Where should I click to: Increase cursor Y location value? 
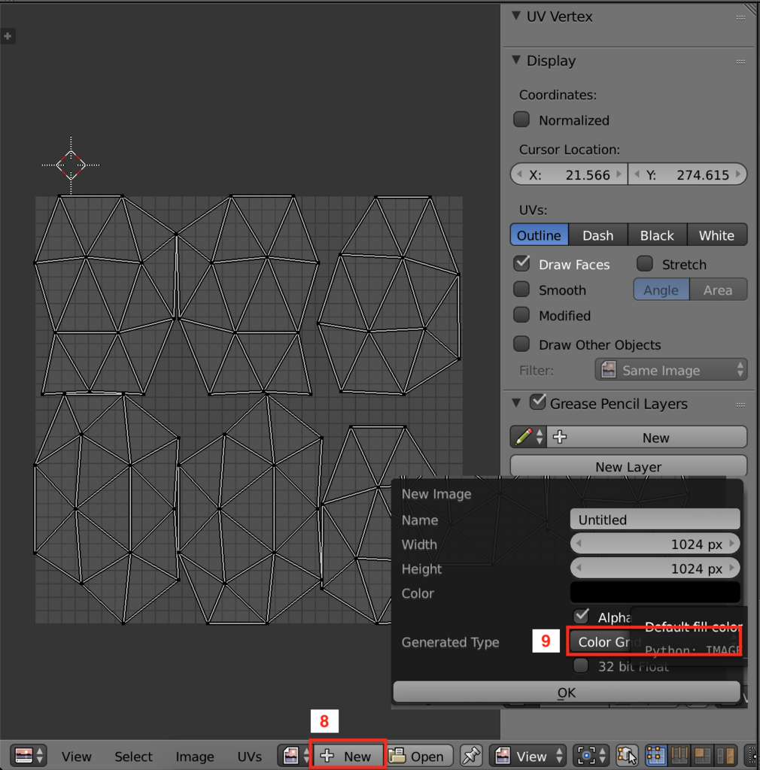point(738,174)
